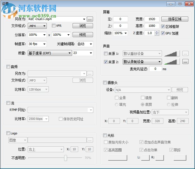Viewport: 195px width, 169px height.
Task: Open video 文件格式 .MP4 dropdown
Action: click(x=37, y=26)
